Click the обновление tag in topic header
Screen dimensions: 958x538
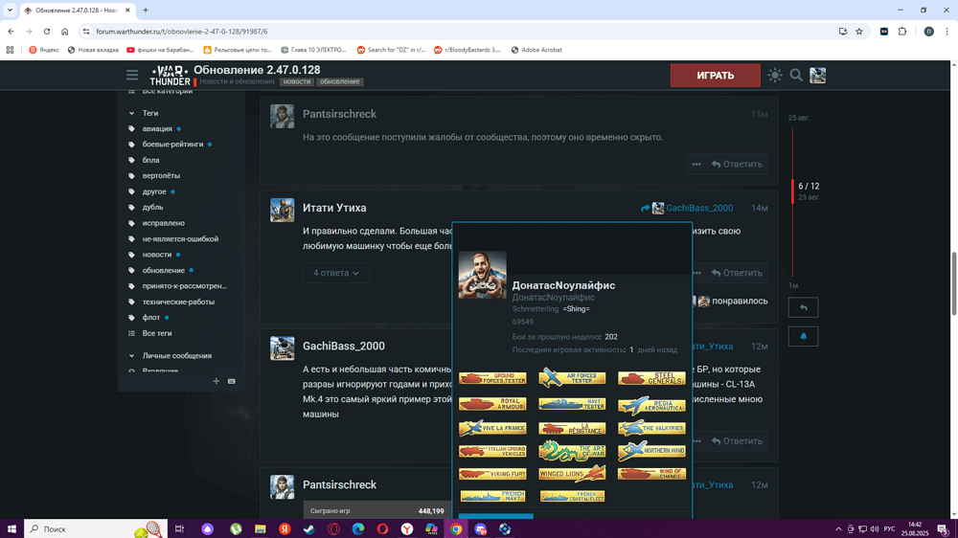(340, 81)
